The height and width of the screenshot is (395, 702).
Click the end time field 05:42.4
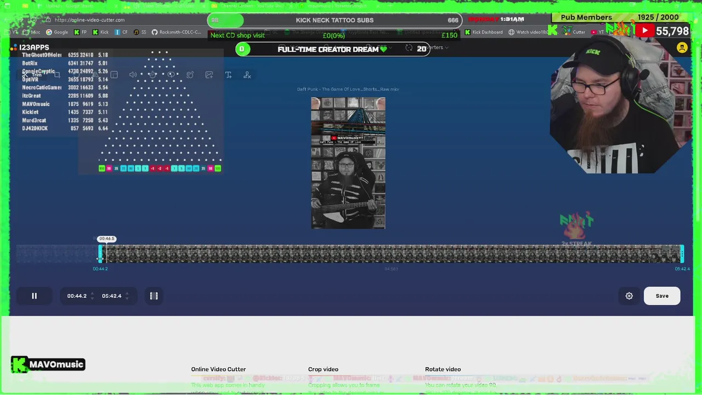click(111, 296)
